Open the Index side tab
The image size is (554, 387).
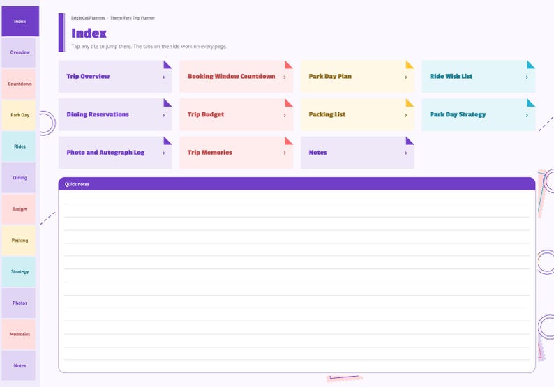tap(20, 21)
